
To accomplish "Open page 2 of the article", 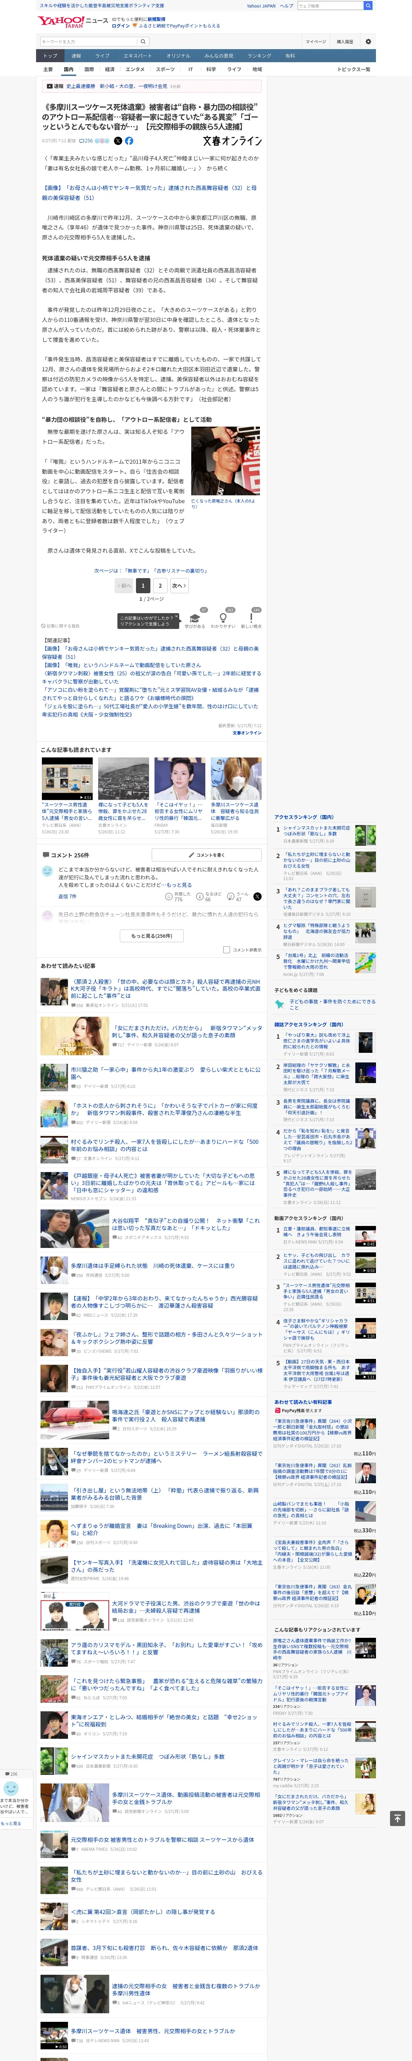I will [x=160, y=586].
